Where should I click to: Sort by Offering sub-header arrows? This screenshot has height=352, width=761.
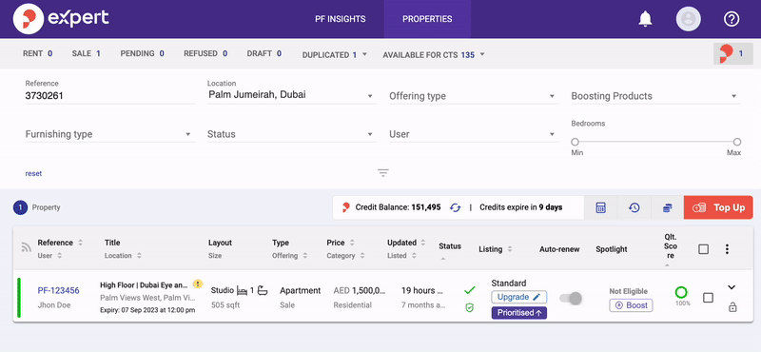click(305, 255)
